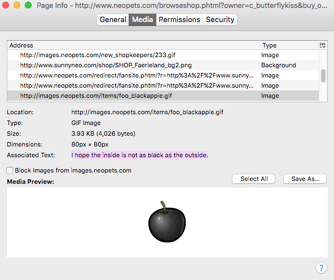Select the SHOP_Faerieland_bg2.png background row
The width and height of the screenshot is (334, 280).
point(163,65)
